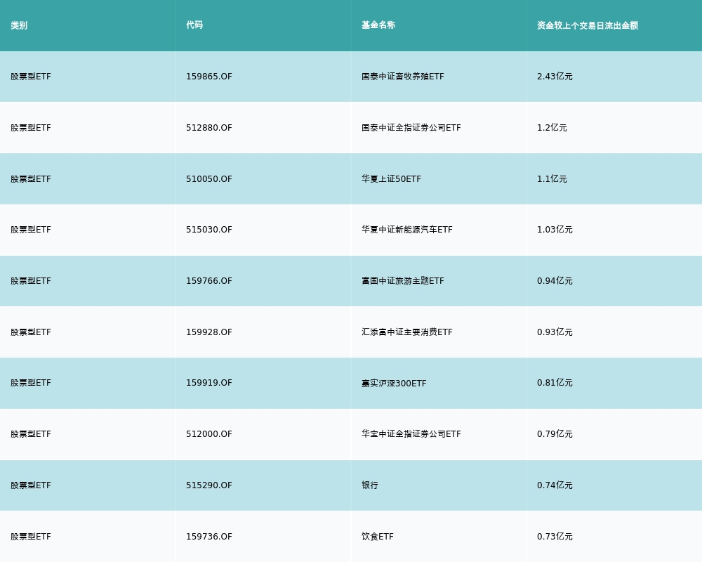Screen dimensions: 702x562
Task: Click 股票型ETF in the 512000.OF row
Action: 31,434
